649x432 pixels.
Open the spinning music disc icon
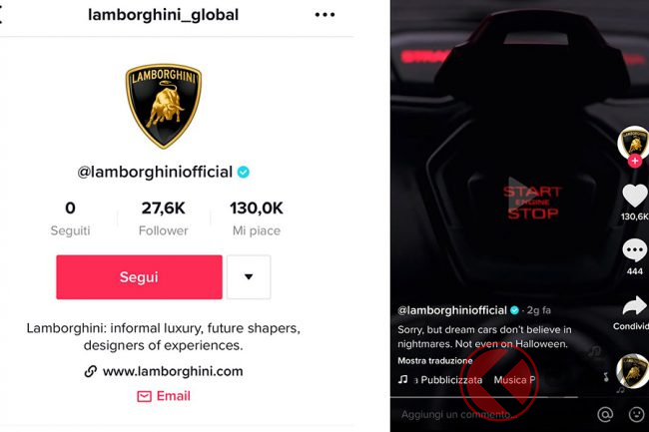coord(632,371)
